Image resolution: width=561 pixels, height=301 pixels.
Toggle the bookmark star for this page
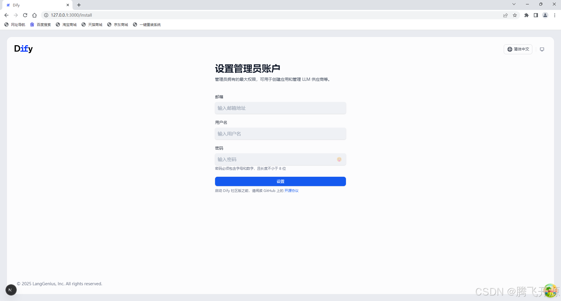point(515,15)
